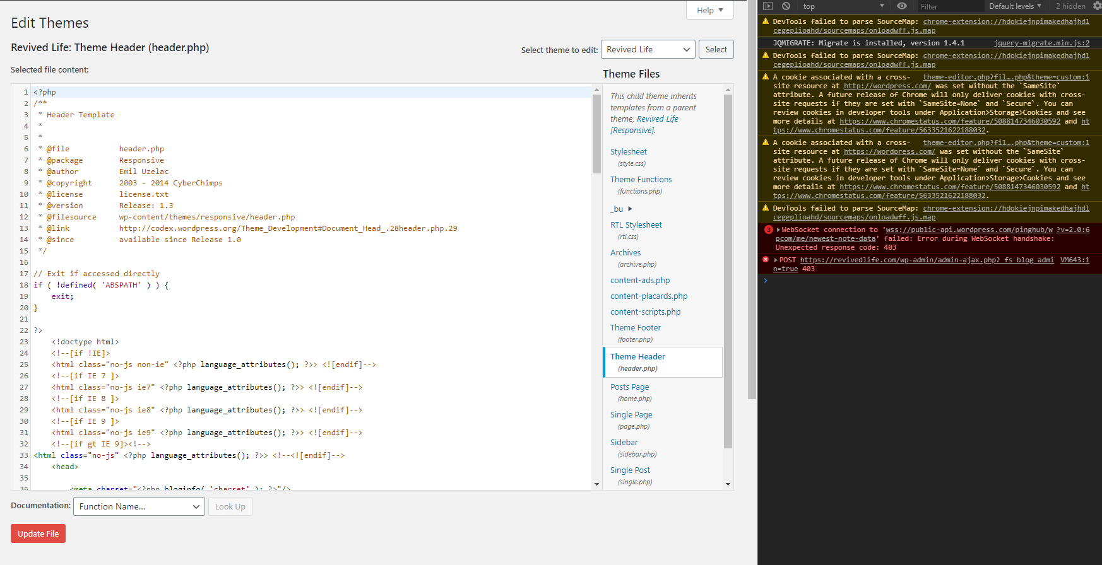Focus the console Filter field
This screenshot has height=565, width=1102.
coord(950,6)
